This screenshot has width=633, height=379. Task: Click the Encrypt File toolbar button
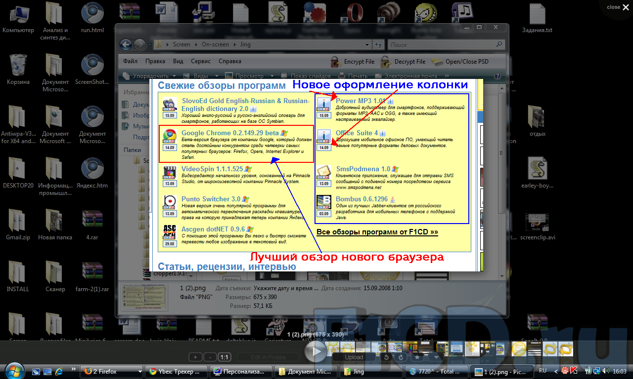coord(353,62)
